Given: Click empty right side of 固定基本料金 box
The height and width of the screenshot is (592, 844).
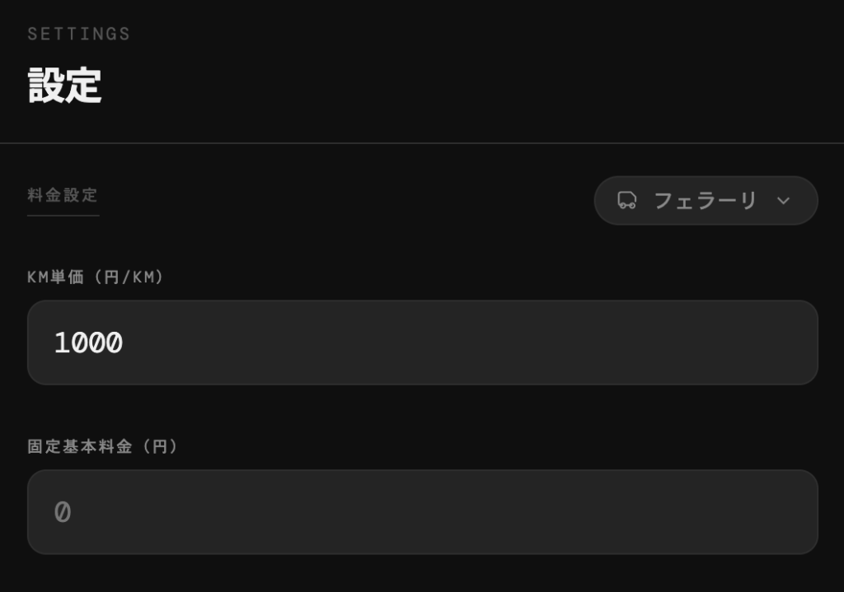Looking at the screenshot, I should point(577,512).
